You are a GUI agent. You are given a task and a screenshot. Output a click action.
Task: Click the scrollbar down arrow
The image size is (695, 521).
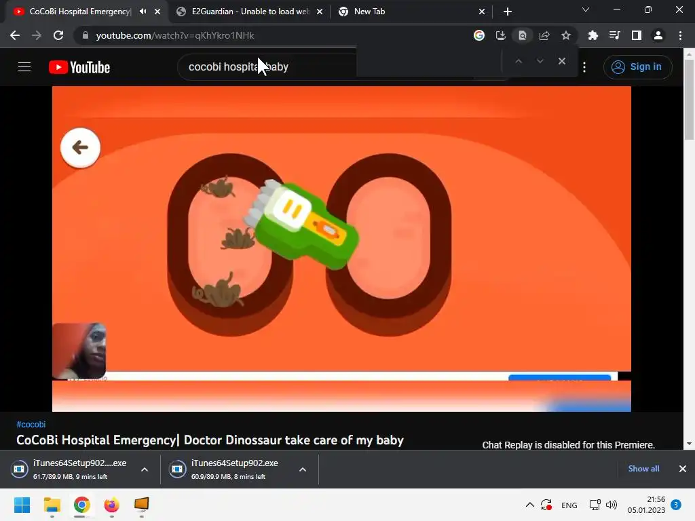tap(690, 444)
